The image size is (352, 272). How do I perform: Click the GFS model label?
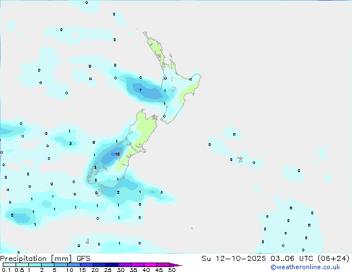pyautogui.click(x=83, y=259)
